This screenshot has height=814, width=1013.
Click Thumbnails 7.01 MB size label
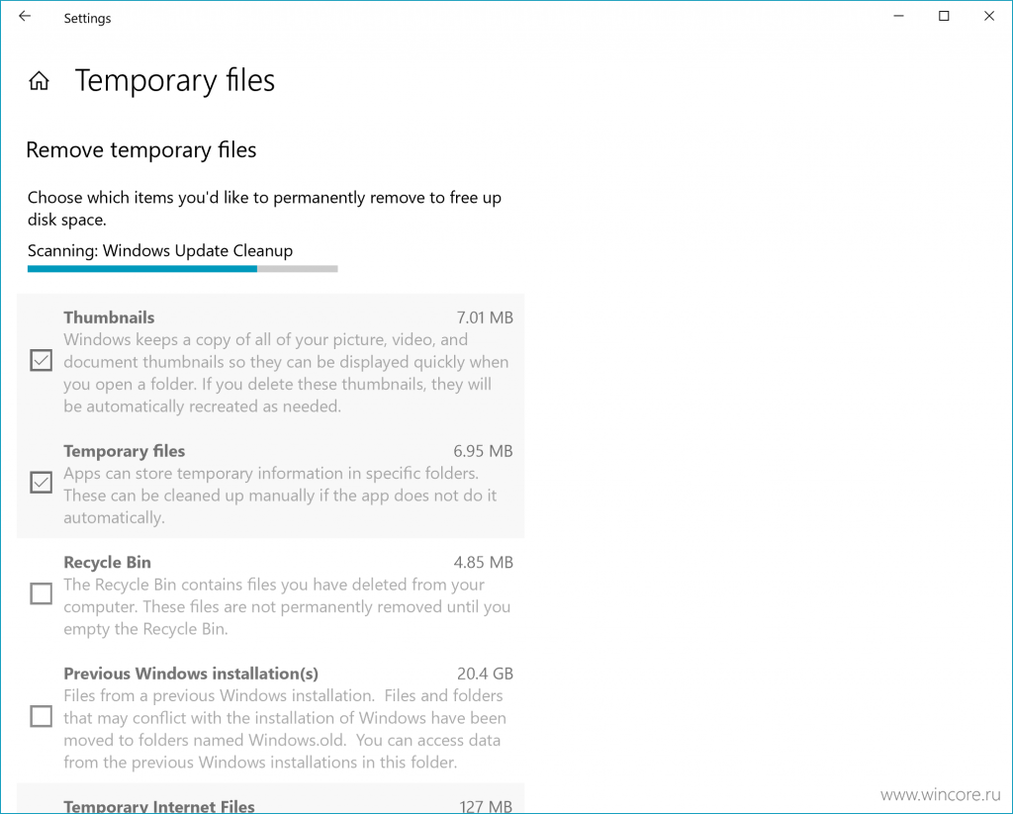pyautogui.click(x=485, y=317)
